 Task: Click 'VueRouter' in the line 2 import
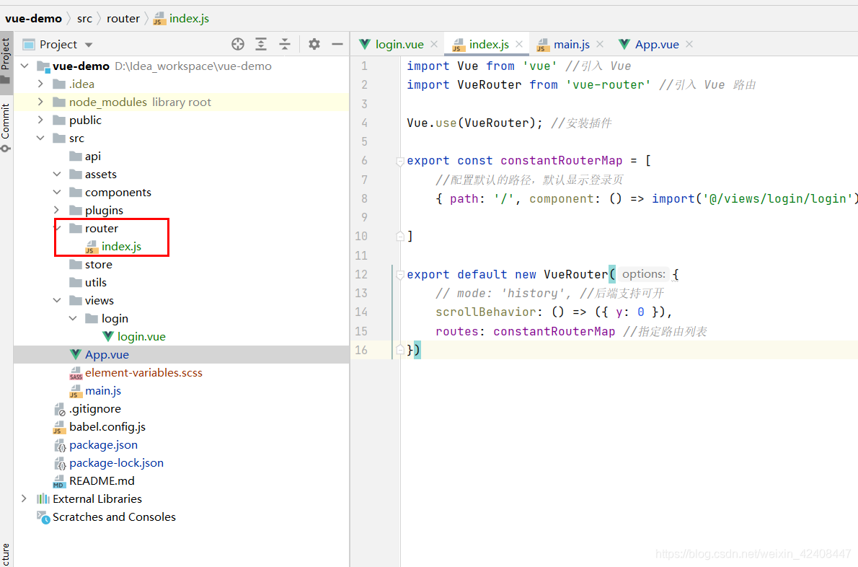point(489,85)
